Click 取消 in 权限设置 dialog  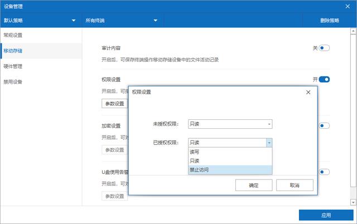coord(295,185)
